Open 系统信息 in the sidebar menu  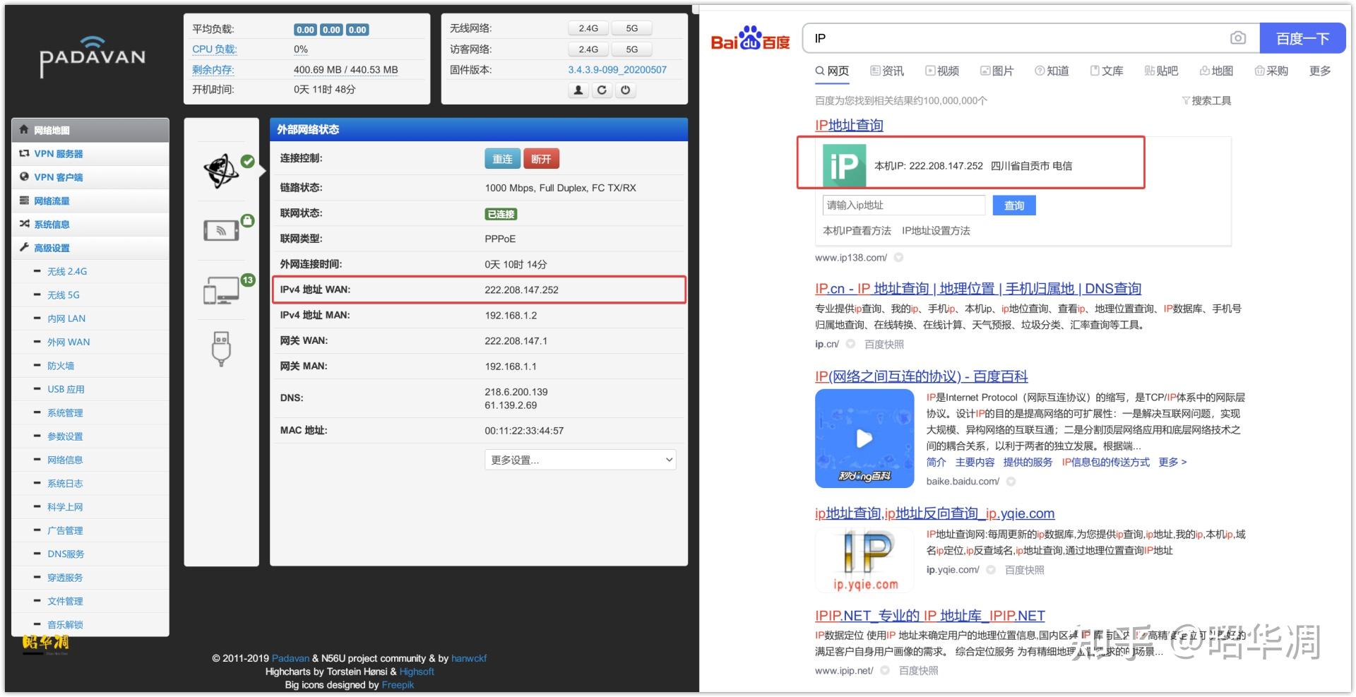51,224
